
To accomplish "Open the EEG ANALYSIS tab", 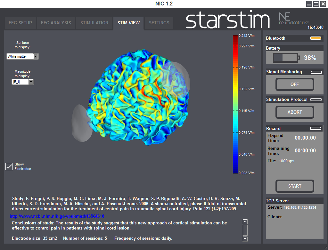I will coord(56,23).
